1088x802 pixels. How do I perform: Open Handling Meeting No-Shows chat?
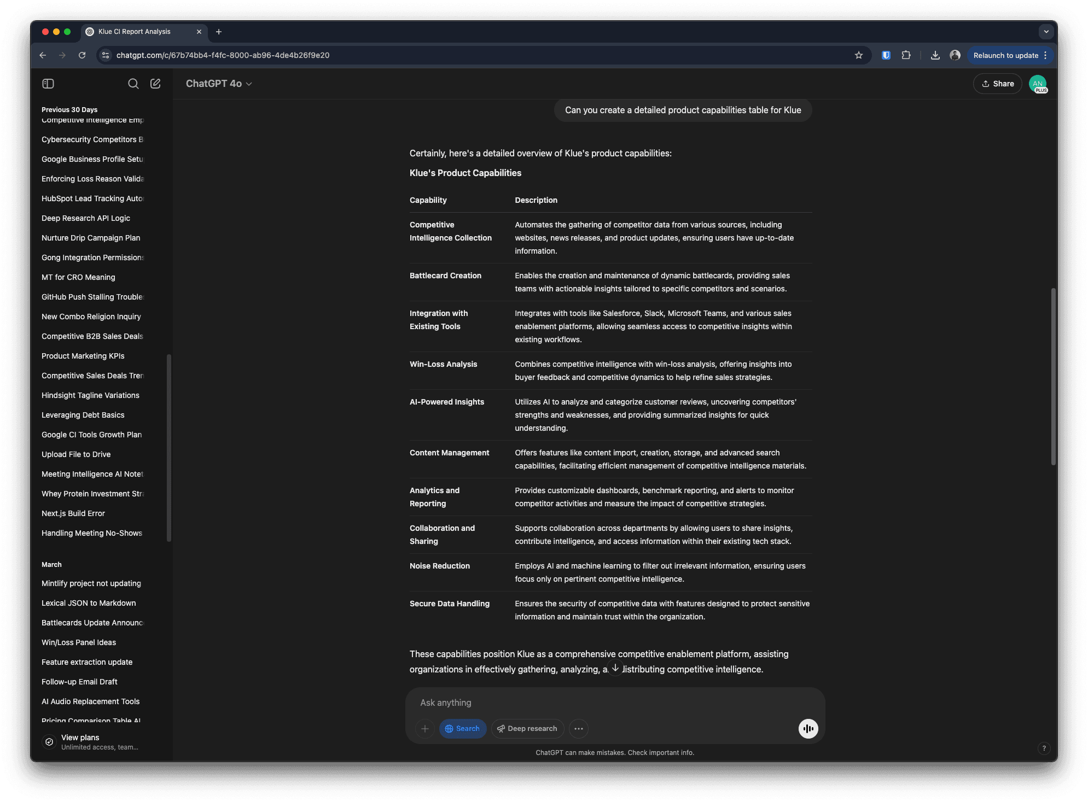pos(92,533)
